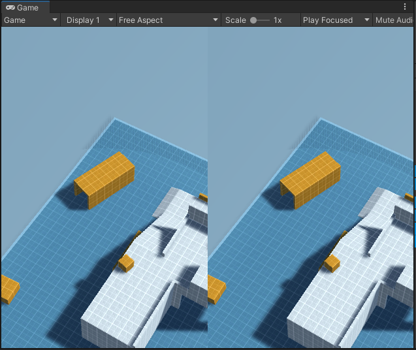
Task: Open the Game view mode dropdown
Action: point(31,20)
